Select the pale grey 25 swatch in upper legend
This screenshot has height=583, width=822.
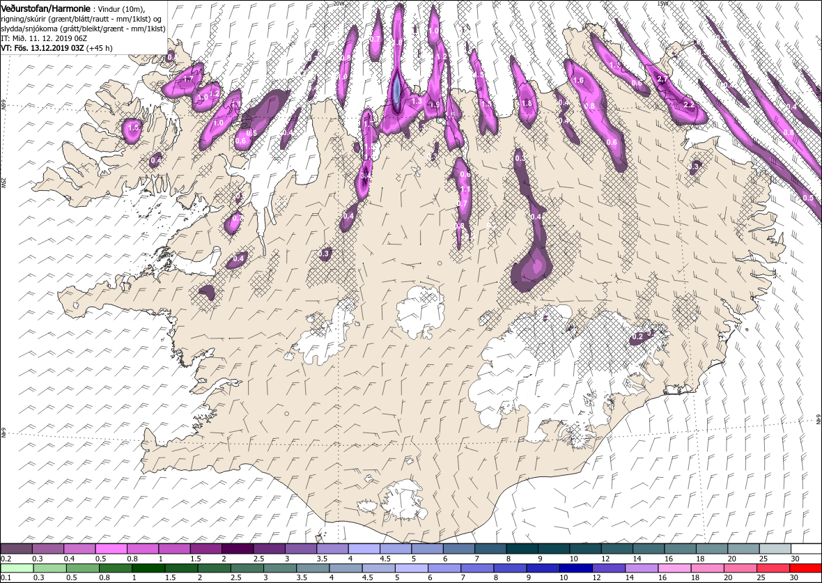(775, 548)
